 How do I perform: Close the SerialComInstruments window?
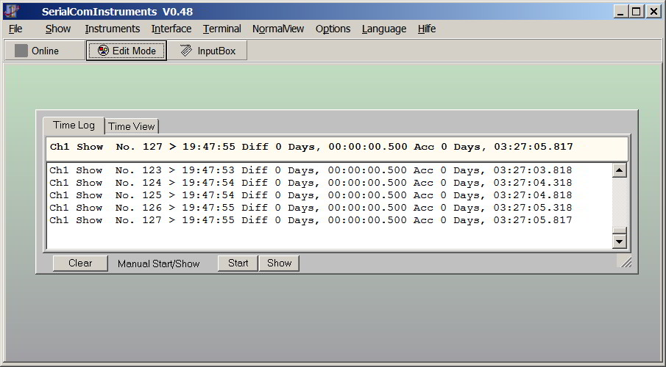[x=653, y=12]
